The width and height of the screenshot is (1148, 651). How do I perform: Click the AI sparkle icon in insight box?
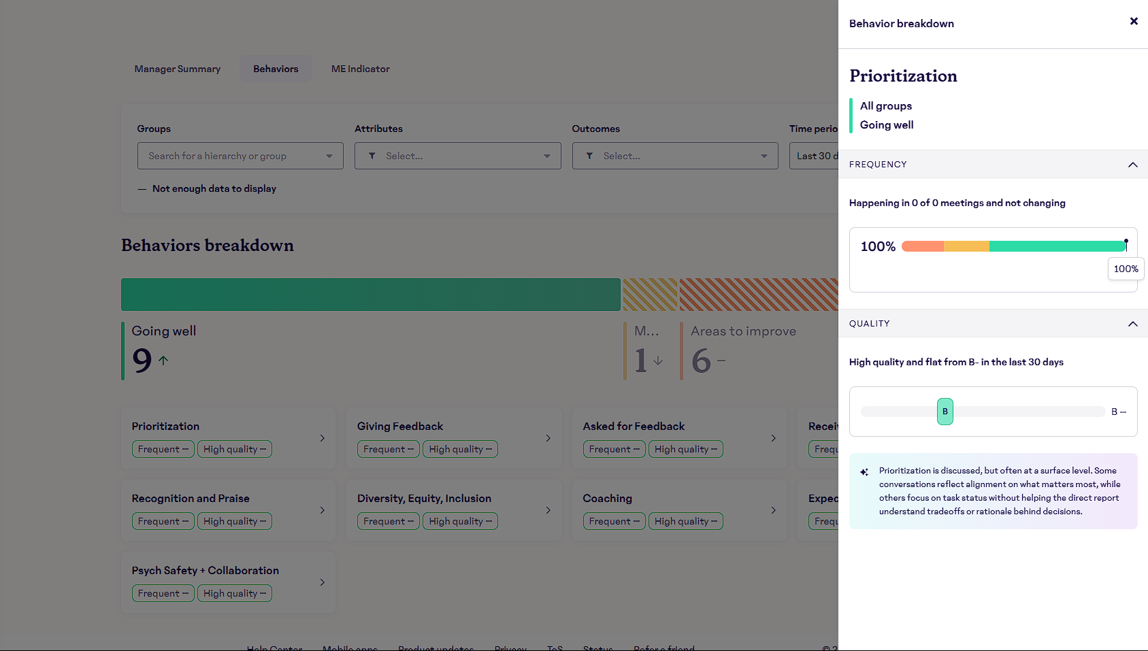(x=864, y=471)
